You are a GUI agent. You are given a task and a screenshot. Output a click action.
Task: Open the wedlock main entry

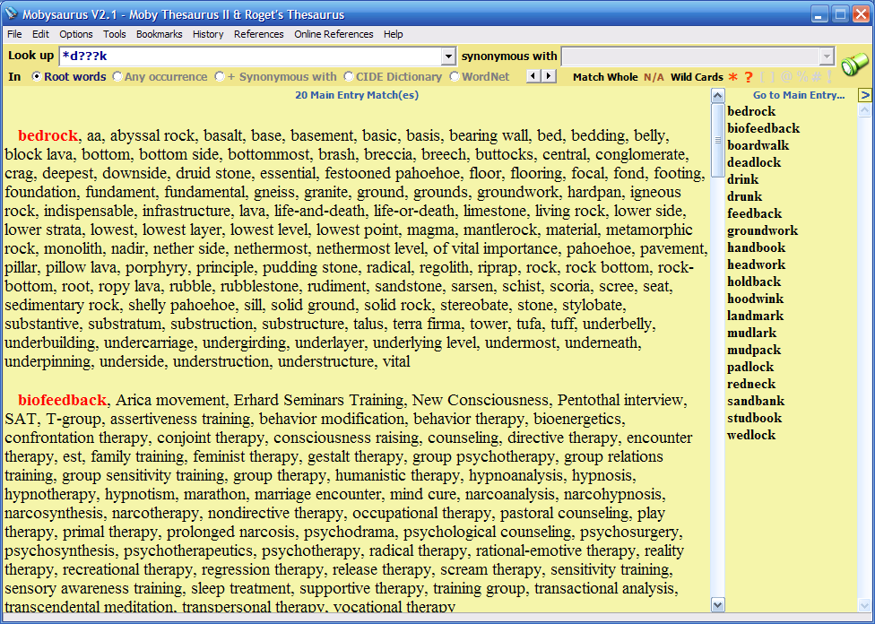751,435
